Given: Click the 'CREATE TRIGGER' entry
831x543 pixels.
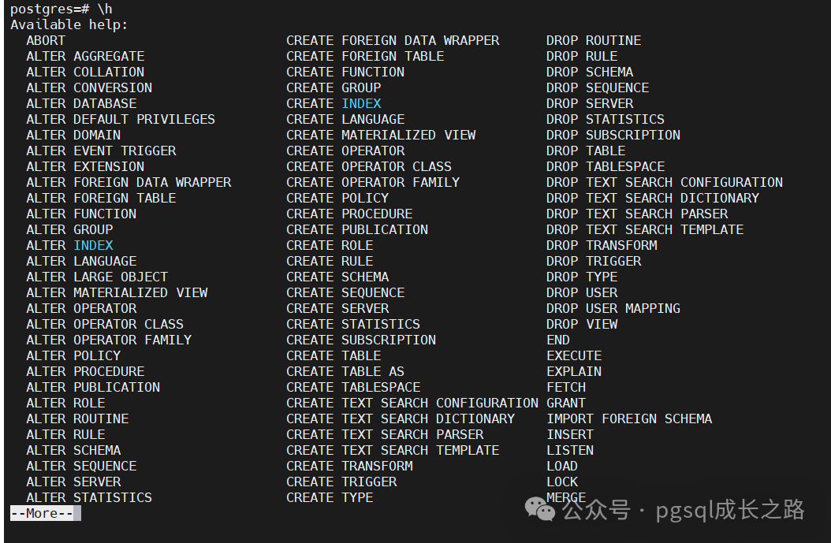Looking at the screenshot, I should tap(342, 482).
